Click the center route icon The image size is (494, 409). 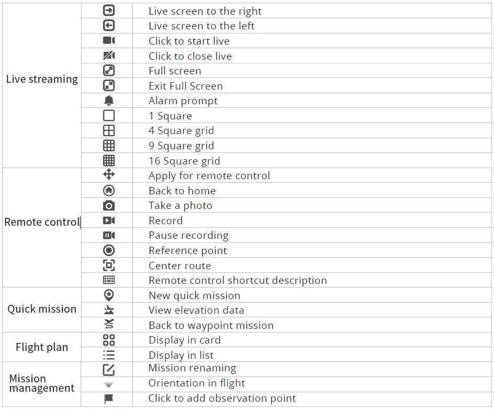click(x=109, y=266)
